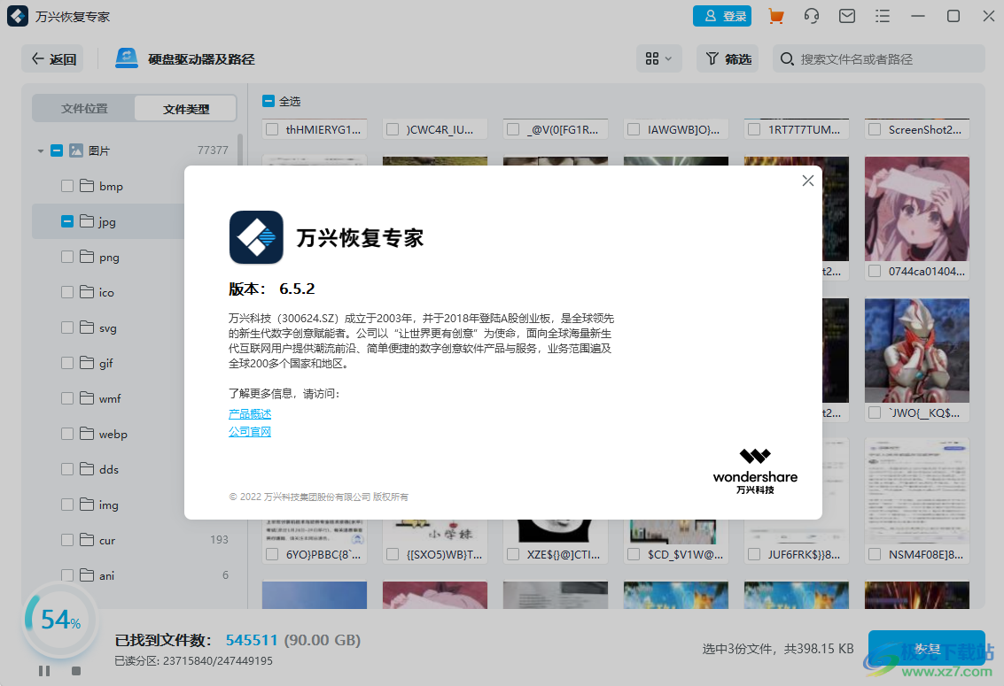The image size is (1004, 686).
Task: Check the thHMIERYG1 file checkbox
Action: pos(272,130)
